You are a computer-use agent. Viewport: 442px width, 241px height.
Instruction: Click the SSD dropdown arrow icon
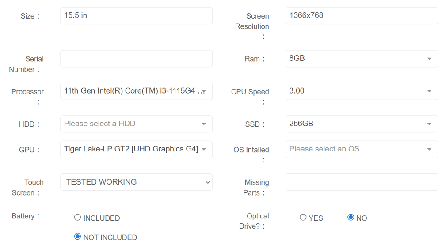click(x=429, y=124)
